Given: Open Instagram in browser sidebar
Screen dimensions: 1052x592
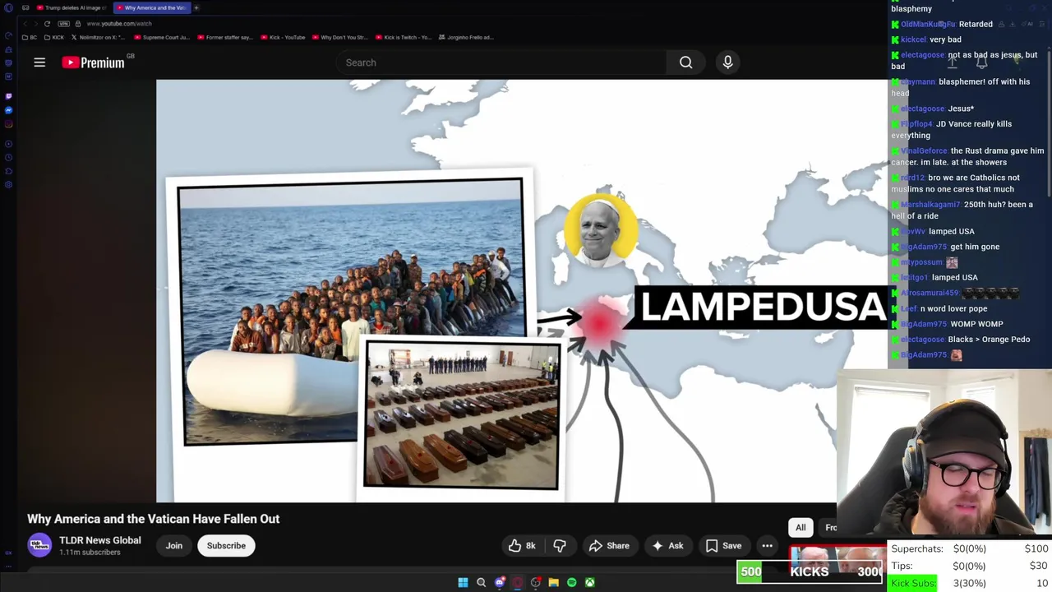Looking at the screenshot, I should (8, 124).
